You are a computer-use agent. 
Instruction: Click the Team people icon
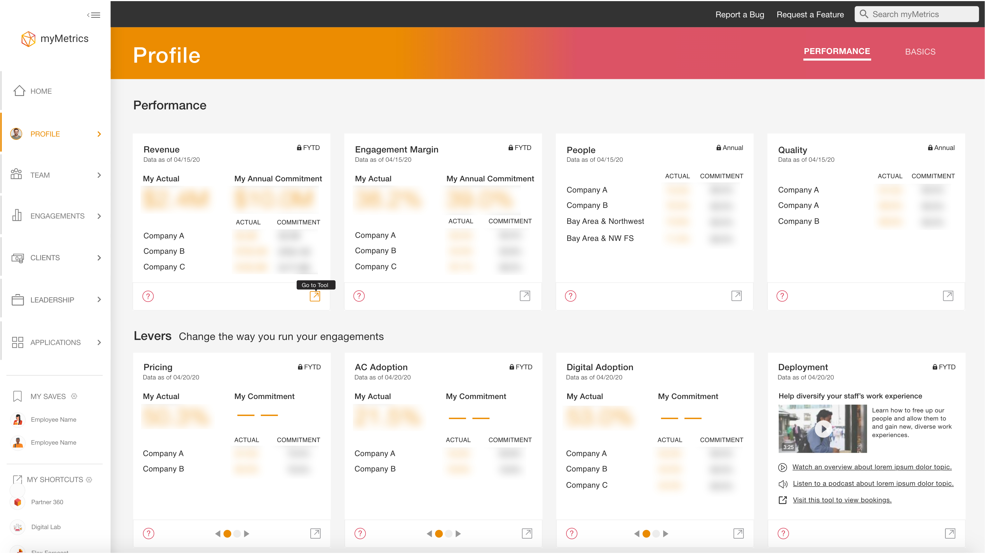17,174
